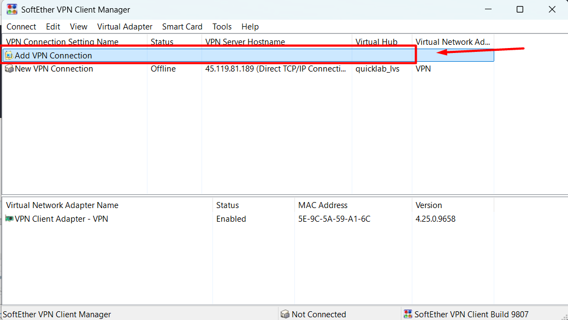This screenshot has width=568, height=320.
Task: Select the quicklab_lvs virtual hub cell
Action: click(x=377, y=69)
